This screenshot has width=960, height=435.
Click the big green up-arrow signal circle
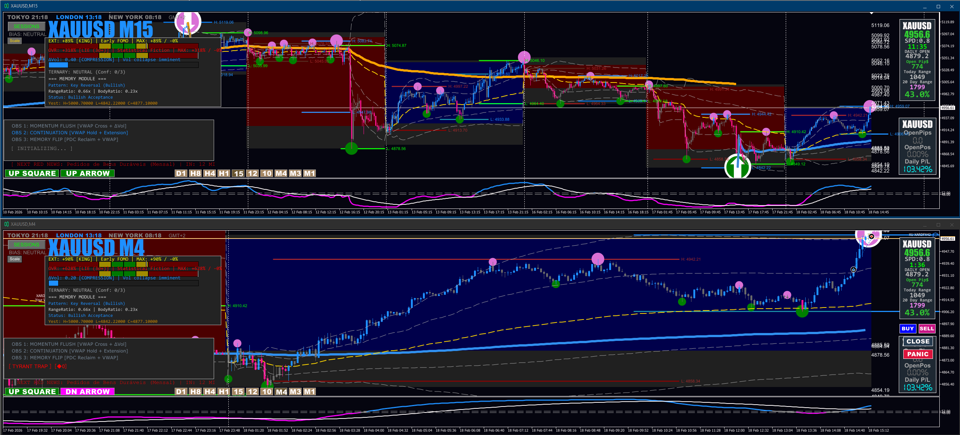737,167
